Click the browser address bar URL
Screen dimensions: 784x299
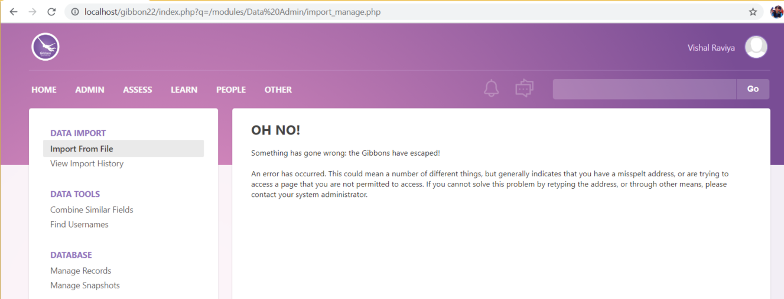tap(233, 12)
